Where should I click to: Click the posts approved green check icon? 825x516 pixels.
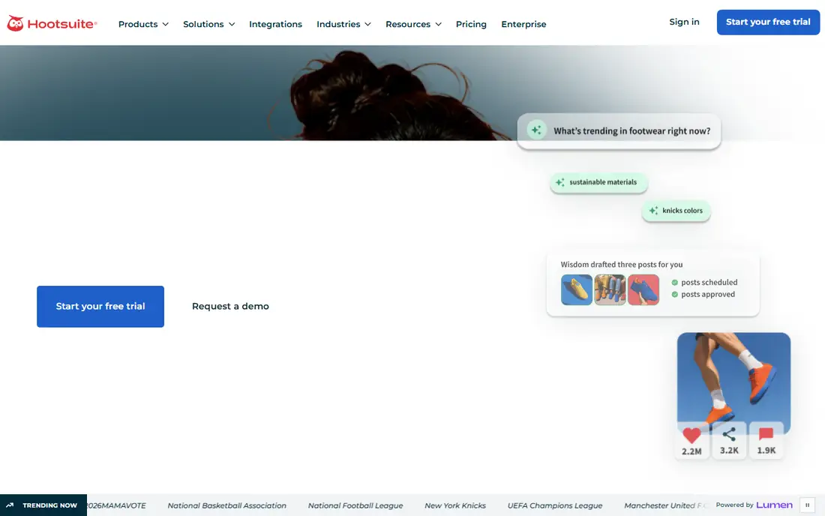pos(674,295)
